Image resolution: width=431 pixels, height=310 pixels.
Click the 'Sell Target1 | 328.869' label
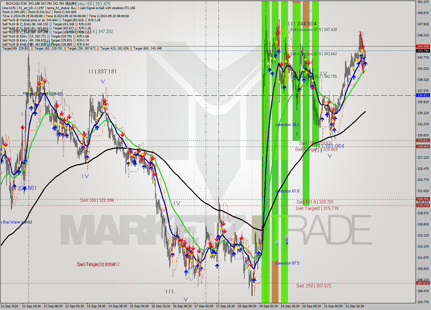click(x=316, y=149)
